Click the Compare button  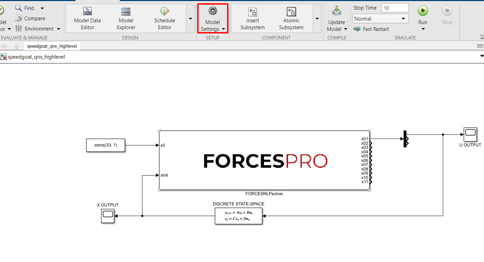[31, 19]
